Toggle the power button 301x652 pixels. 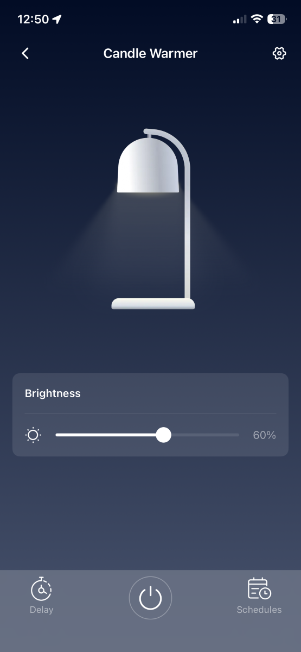(150, 598)
